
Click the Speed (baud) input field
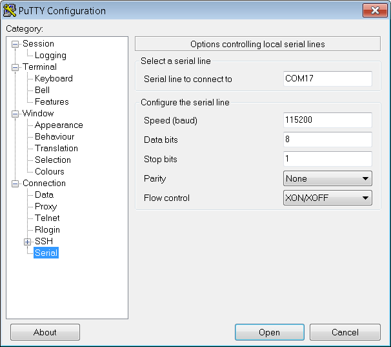point(327,120)
